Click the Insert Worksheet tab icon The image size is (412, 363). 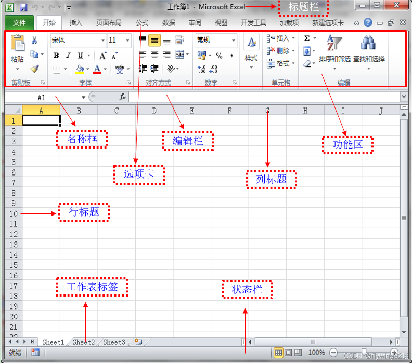(x=138, y=342)
